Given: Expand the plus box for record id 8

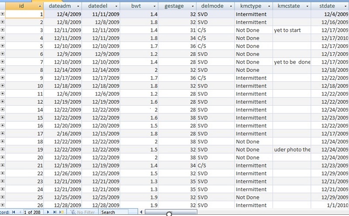Looking at the screenshot, I should pyautogui.click(x=3, y=70).
